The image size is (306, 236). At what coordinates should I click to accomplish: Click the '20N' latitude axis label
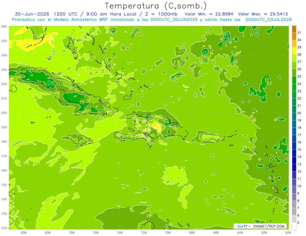tap(4, 113)
